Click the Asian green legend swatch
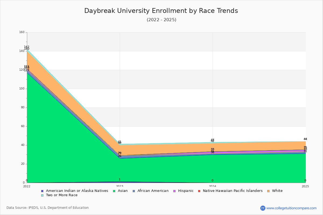The image size is (323, 215). click(114, 191)
